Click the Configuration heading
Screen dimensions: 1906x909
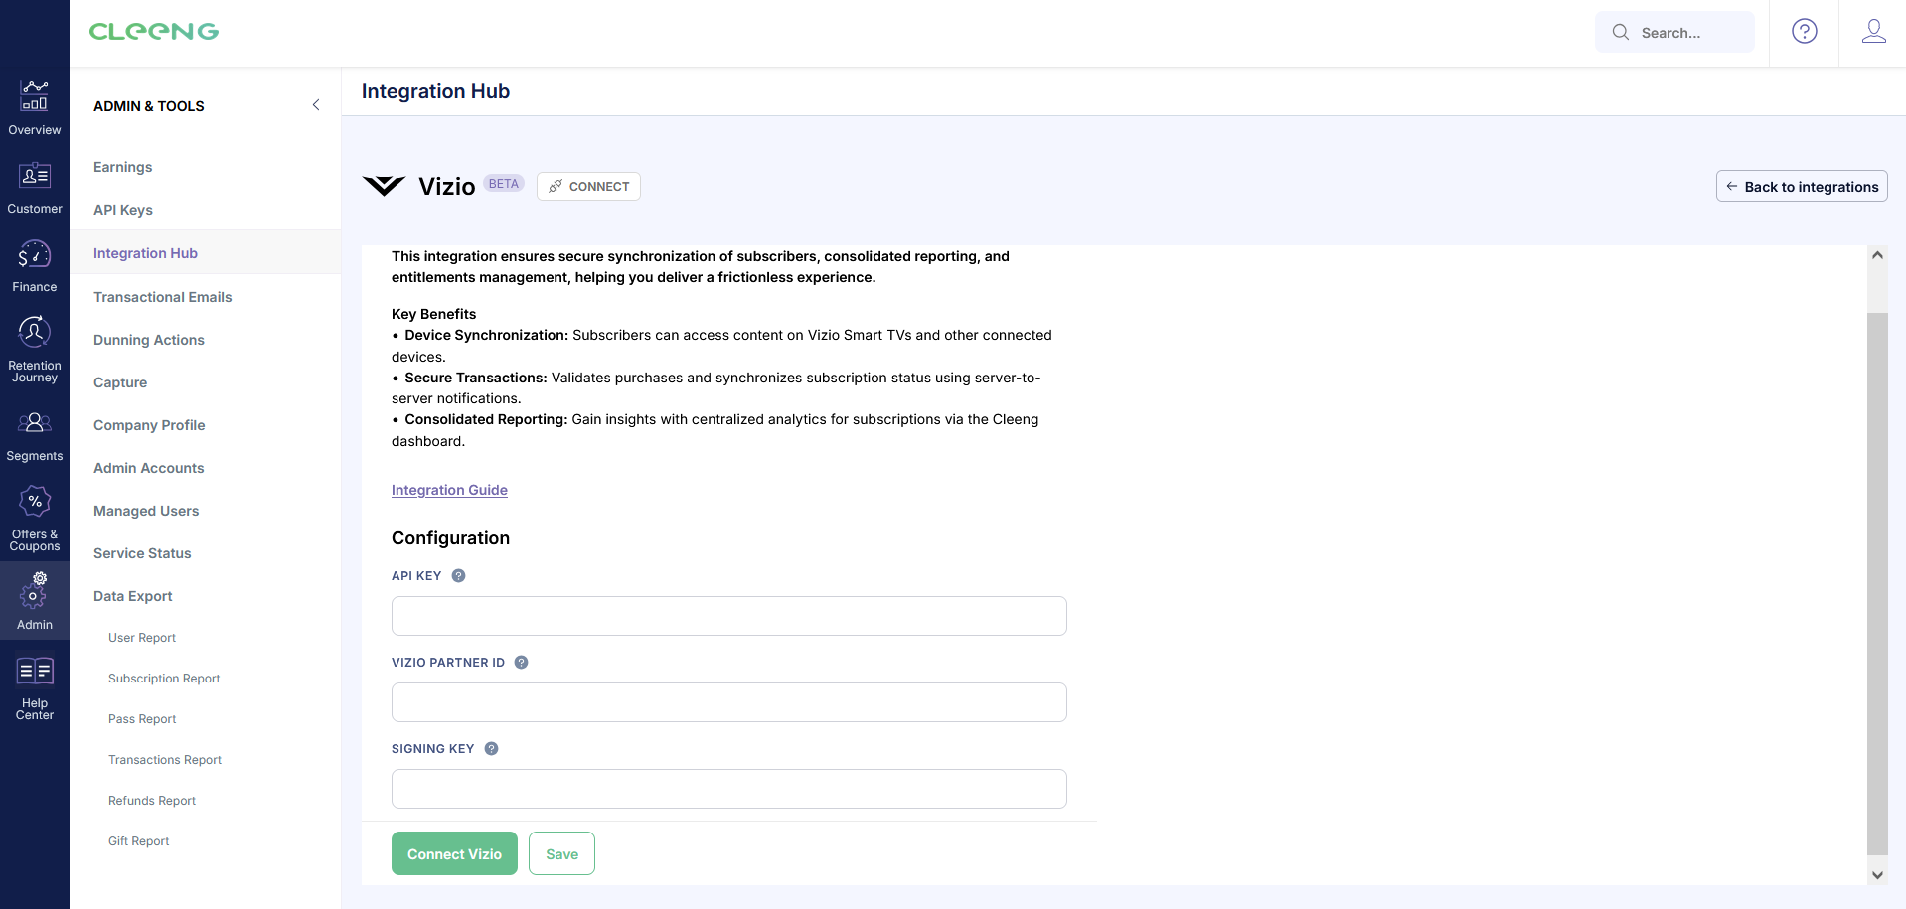click(450, 538)
